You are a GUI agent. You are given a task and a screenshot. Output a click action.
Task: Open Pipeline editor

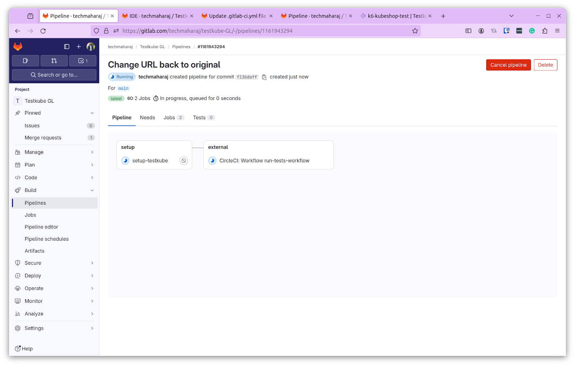click(54, 227)
